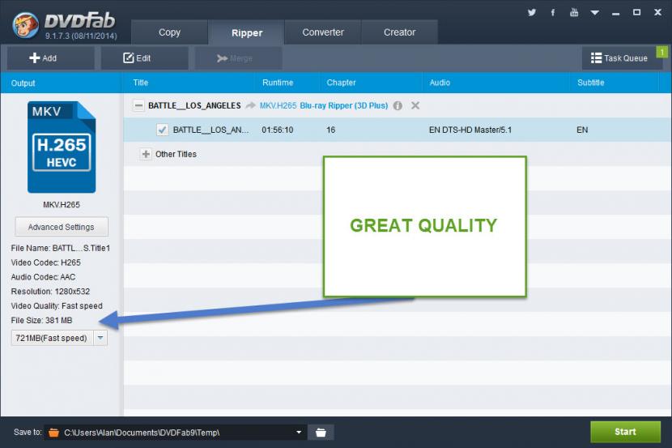Click the MKV.H265 label under the profile icon
The height and width of the screenshot is (448, 672).
(x=62, y=204)
